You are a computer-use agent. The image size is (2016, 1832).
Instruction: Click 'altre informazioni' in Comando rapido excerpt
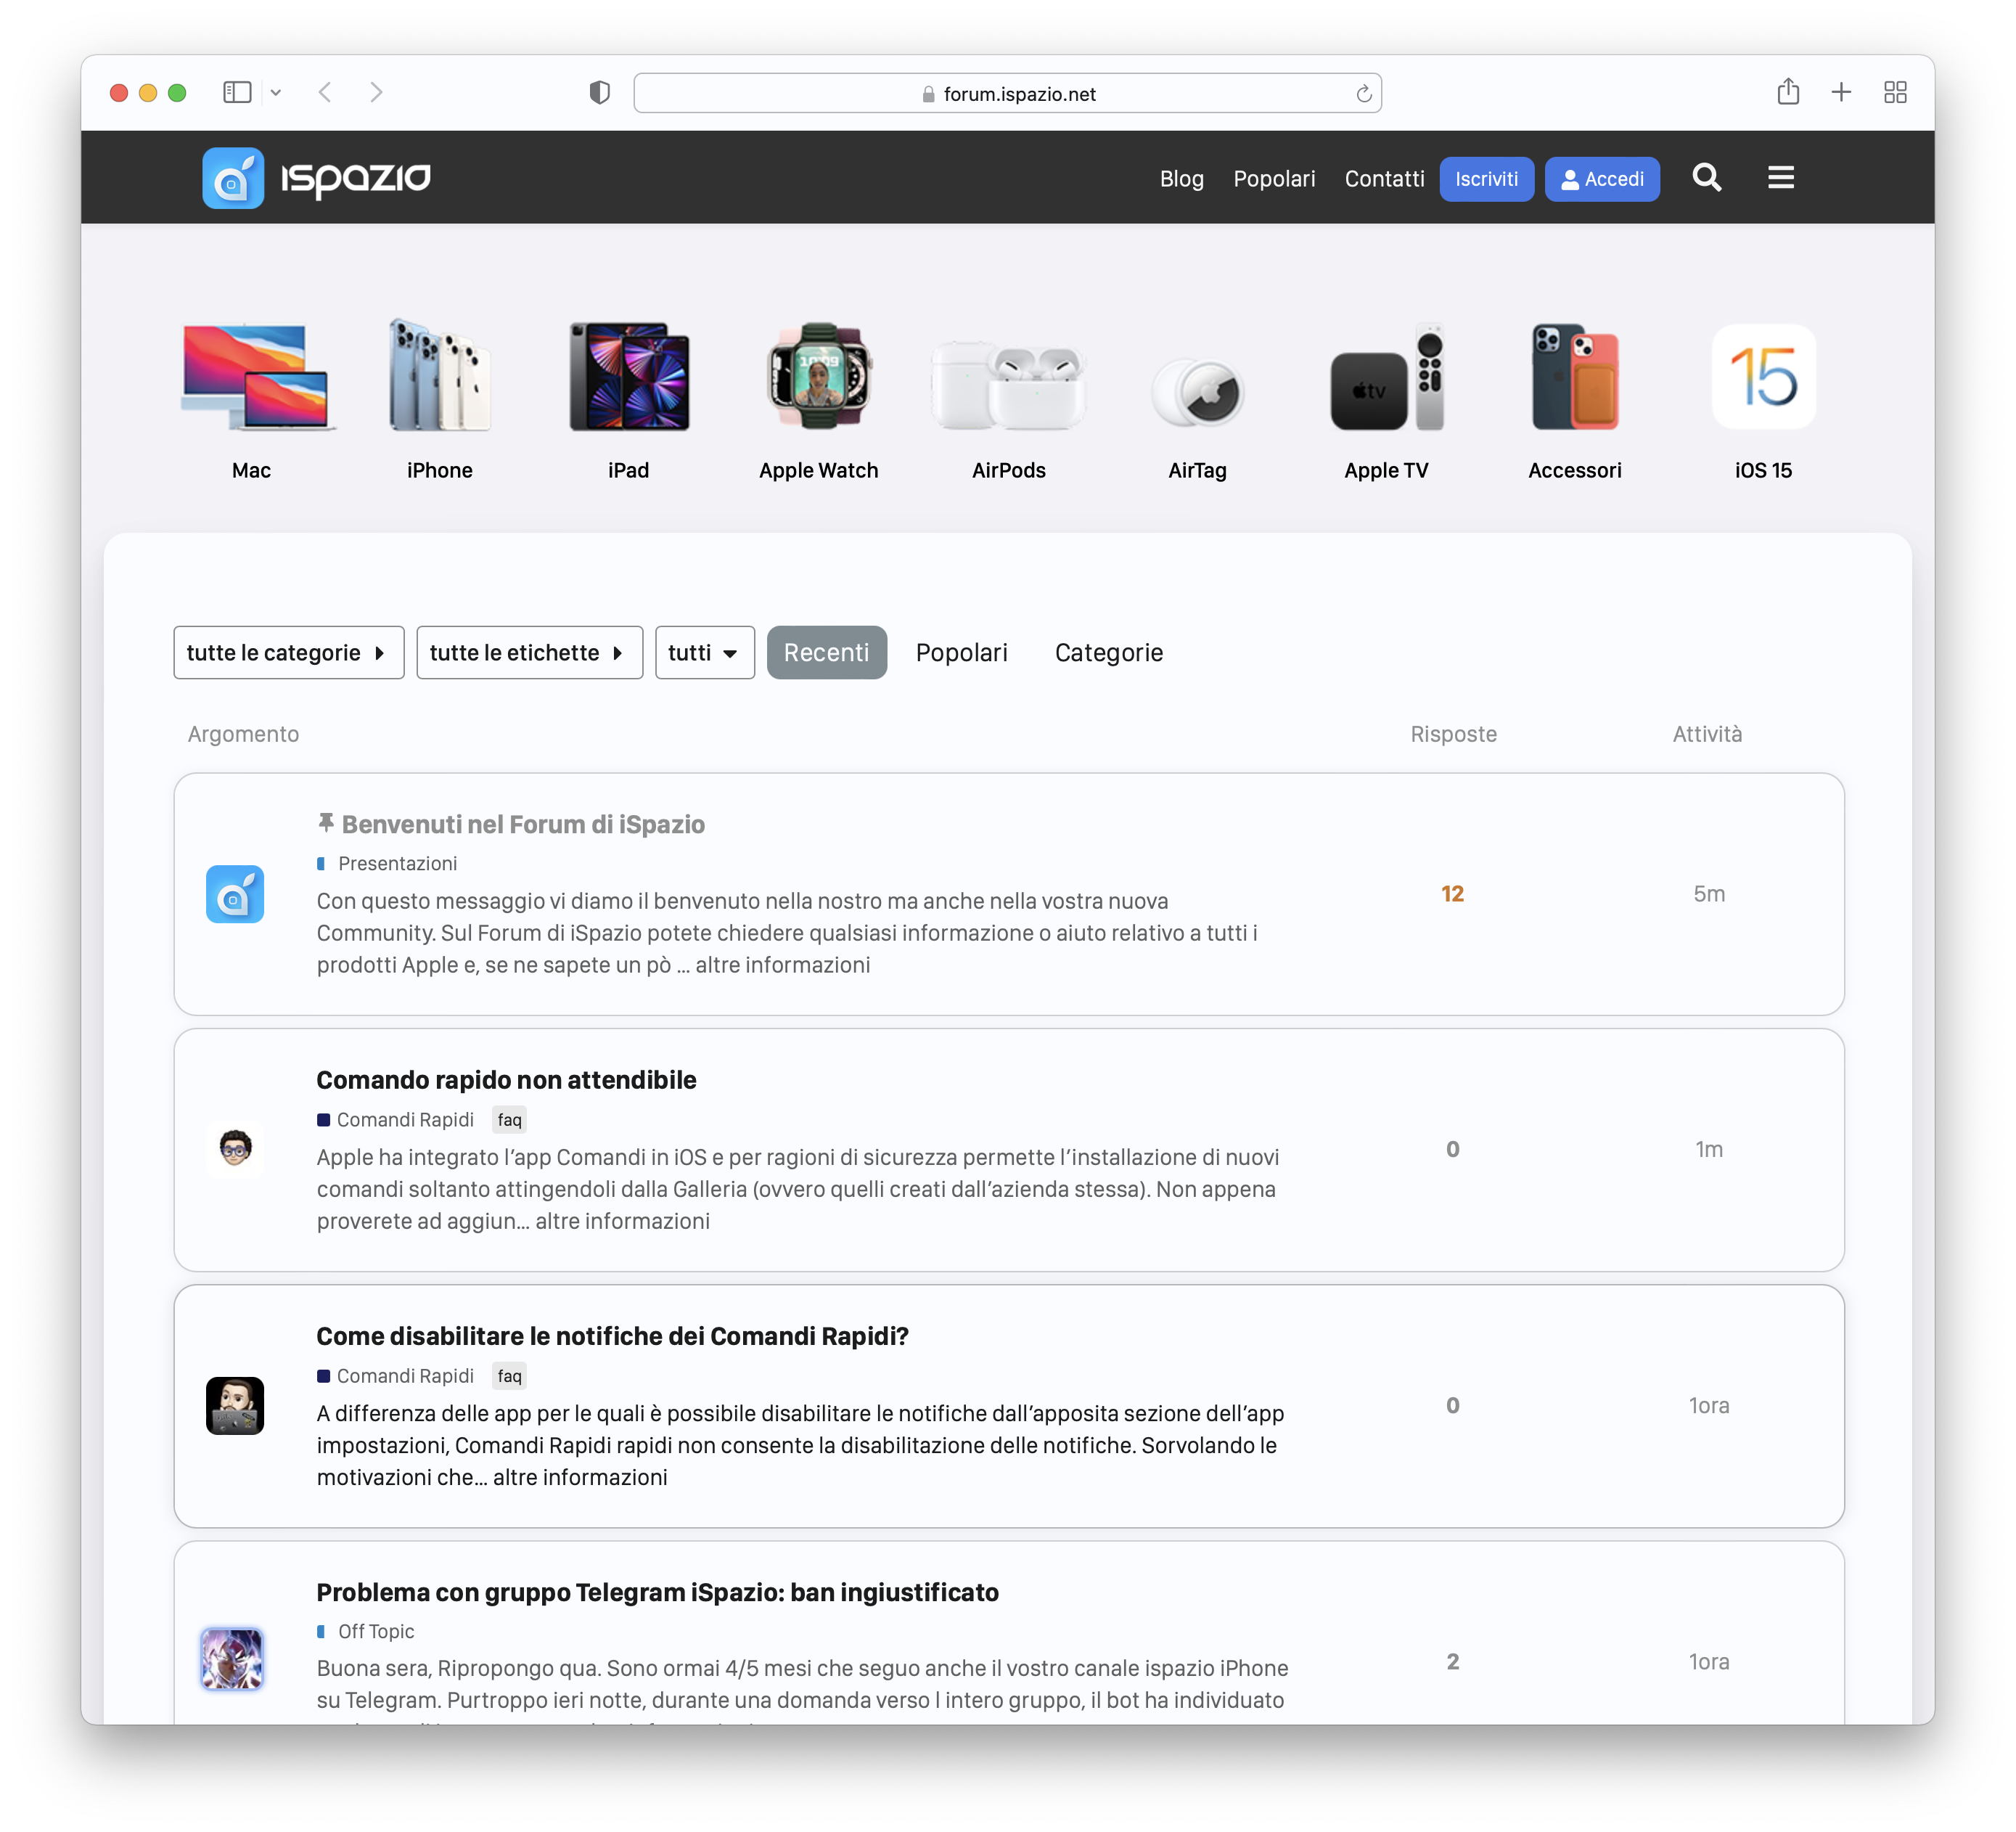622,1221
